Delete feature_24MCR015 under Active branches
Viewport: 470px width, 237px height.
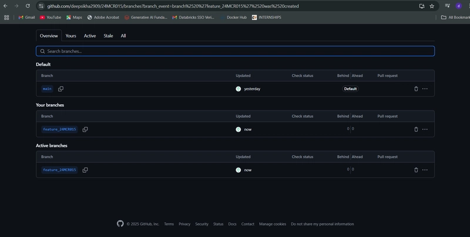tap(416, 170)
